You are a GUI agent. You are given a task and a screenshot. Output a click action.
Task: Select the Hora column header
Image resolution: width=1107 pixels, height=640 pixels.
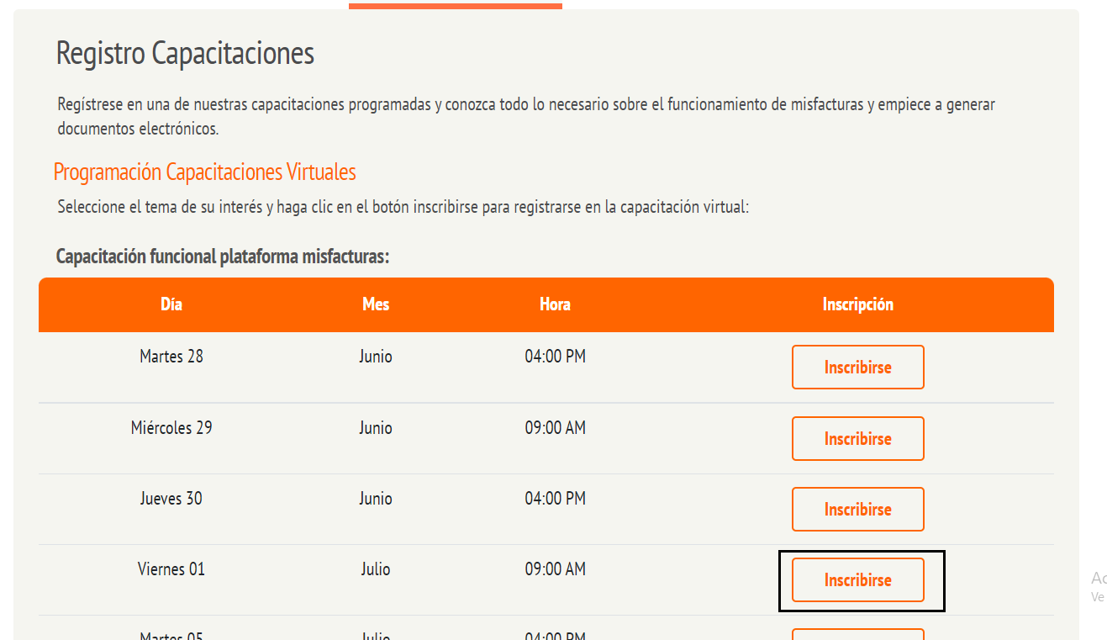click(555, 304)
